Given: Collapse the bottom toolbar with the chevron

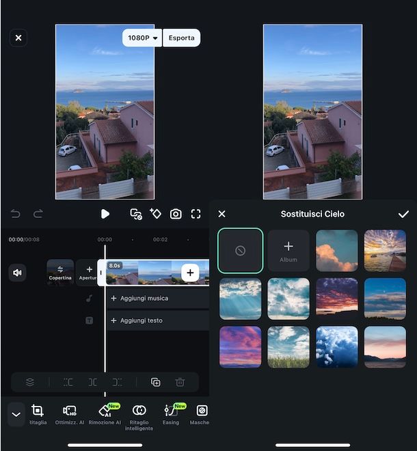Looking at the screenshot, I should [16, 415].
